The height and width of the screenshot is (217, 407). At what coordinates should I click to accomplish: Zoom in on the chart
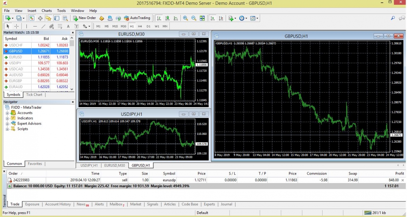point(186,18)
